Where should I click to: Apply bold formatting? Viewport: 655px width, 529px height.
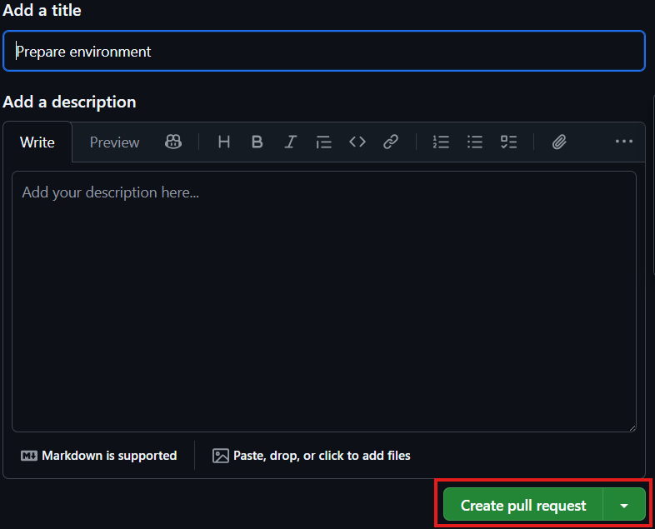[257, 142]
